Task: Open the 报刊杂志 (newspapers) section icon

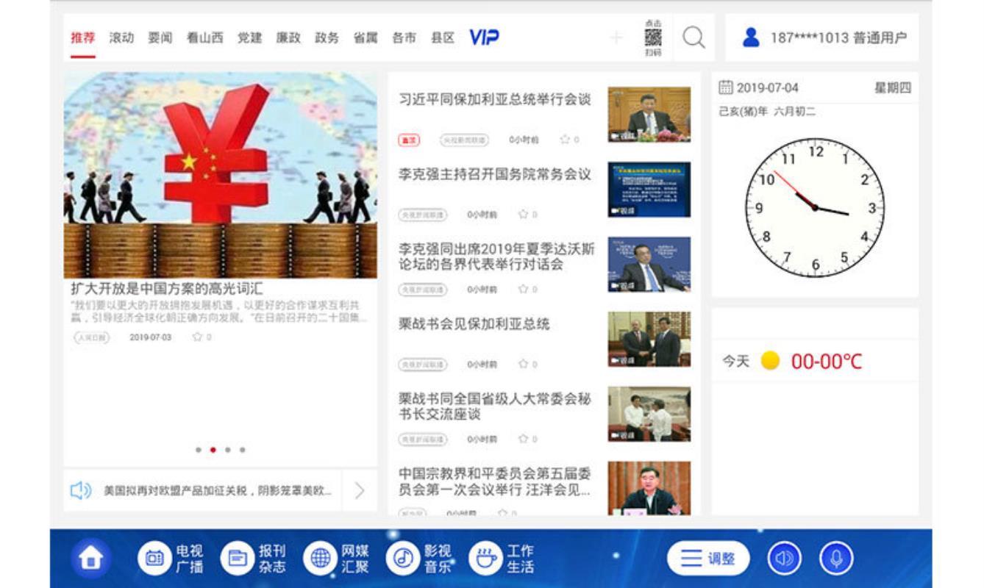Action: [238, 558]
